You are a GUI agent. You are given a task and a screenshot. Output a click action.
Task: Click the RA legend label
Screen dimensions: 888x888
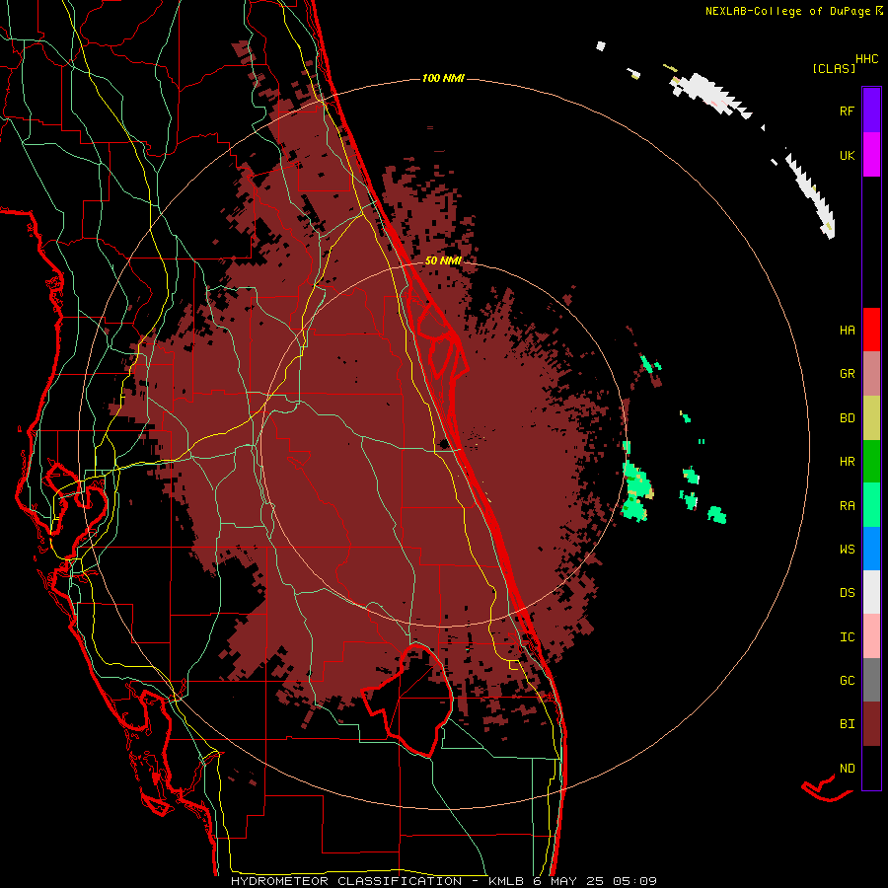click(x=847, y=506)
